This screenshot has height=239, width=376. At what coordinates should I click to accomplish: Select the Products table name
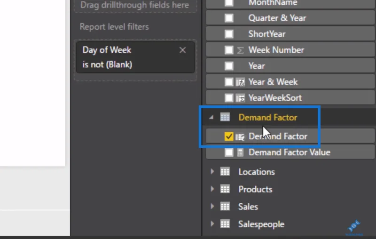click(255, 189)
